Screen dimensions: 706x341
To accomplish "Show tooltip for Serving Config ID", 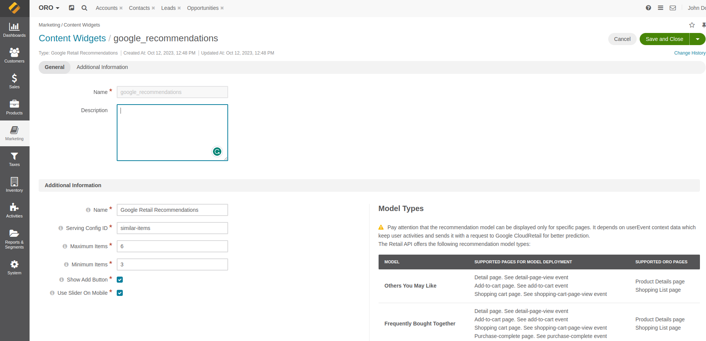I will pos(61,228).
